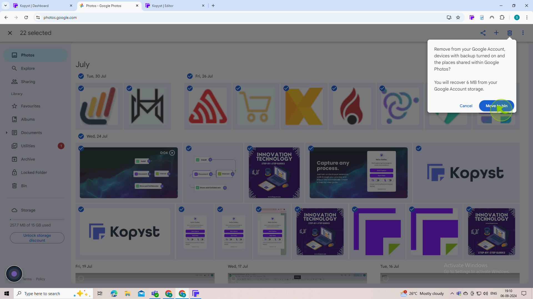Open the three-dot More options menu
This screenshot has height=299, width=533.
click(x=523, y=33)
